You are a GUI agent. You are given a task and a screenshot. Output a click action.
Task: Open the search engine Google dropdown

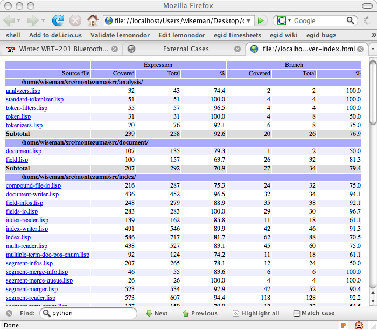pos(290,20)
